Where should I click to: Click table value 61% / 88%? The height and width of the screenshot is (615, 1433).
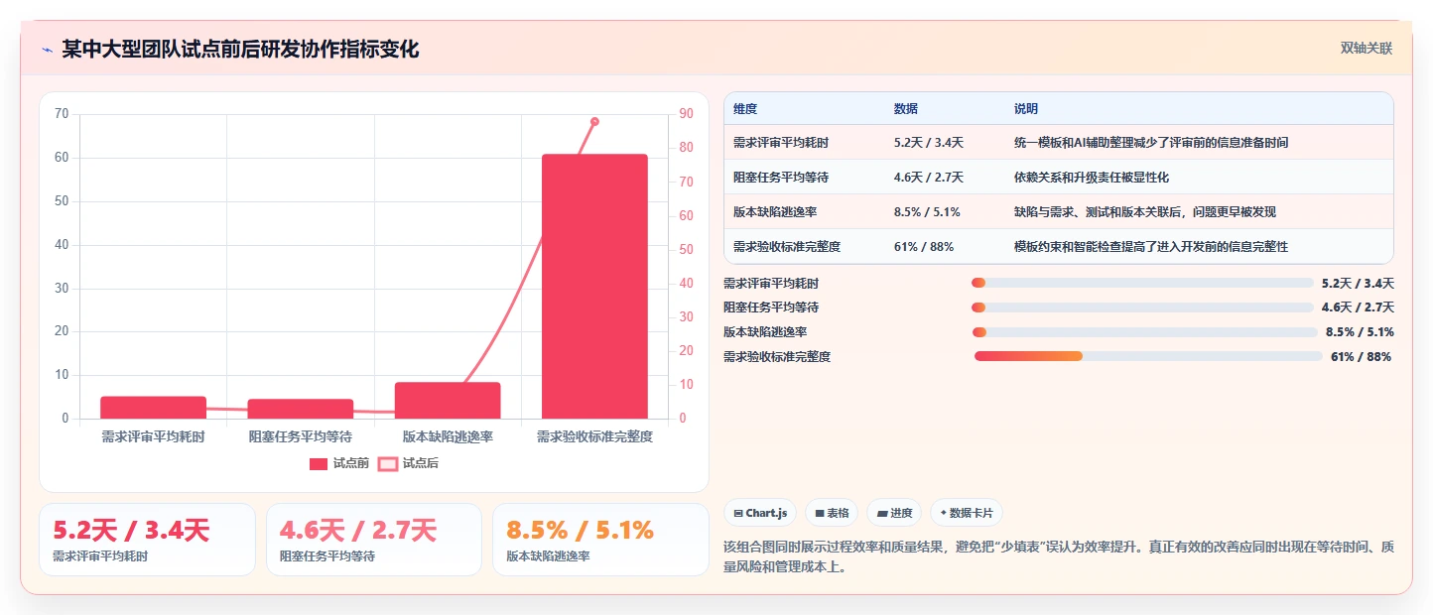[923, 246]
